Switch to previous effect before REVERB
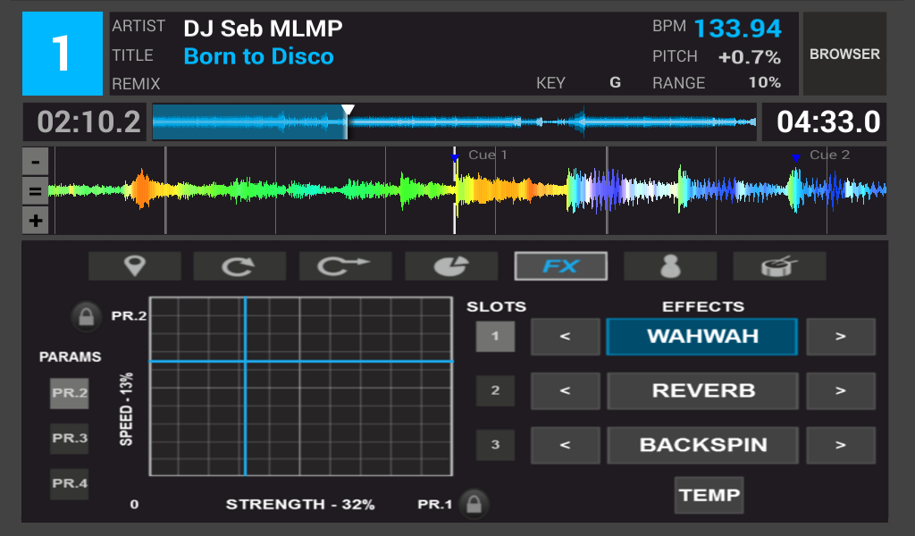Screen dimensions: 915x536 [x=565, y=391]
